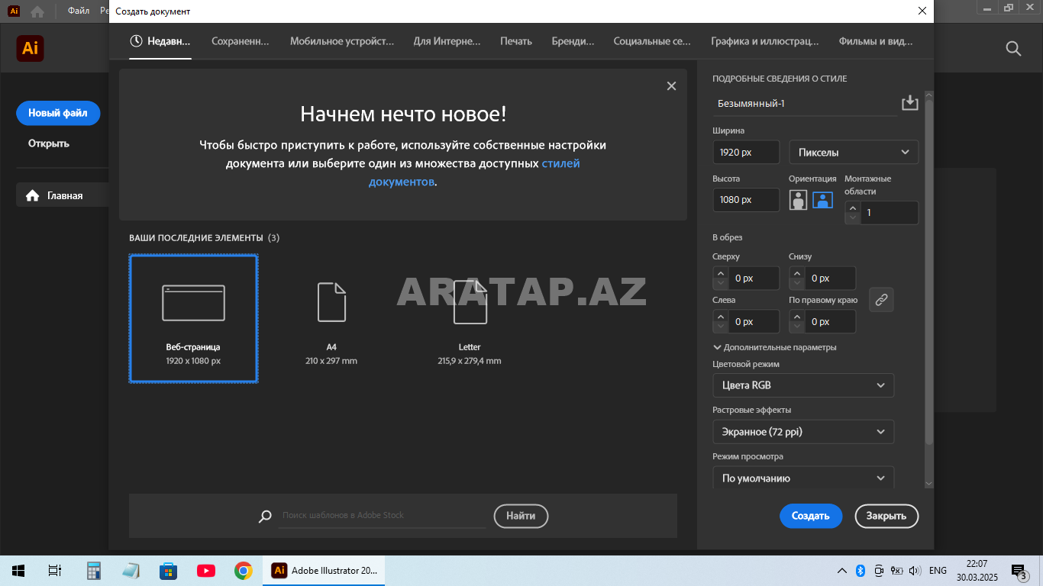Image resolution: width=1043 pixels, height=586 pixels.
Task: Open the Растровые эффекты dropdown
Action: [x=803, y=432]
